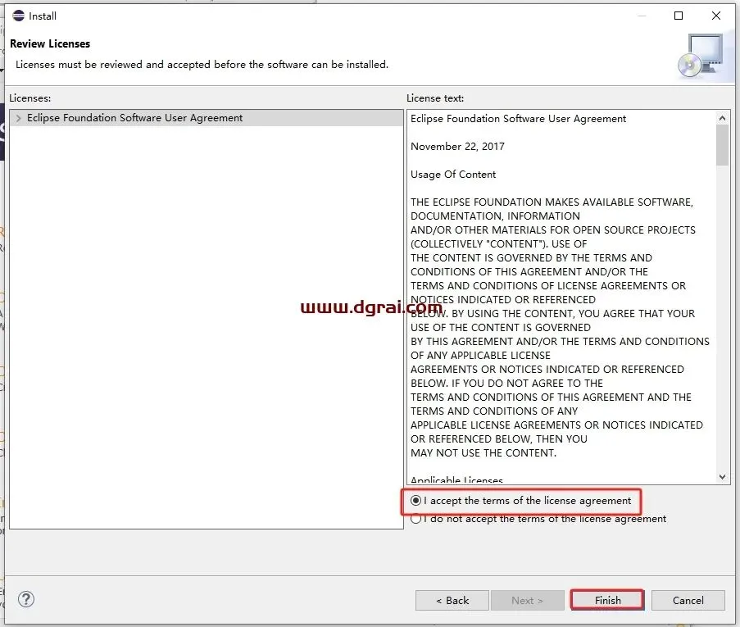Click the Cancel button
The image size is (740, 627).
click(x=688, y=601)
